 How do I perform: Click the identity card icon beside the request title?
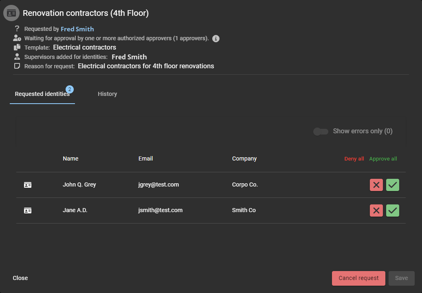point(11,13)
